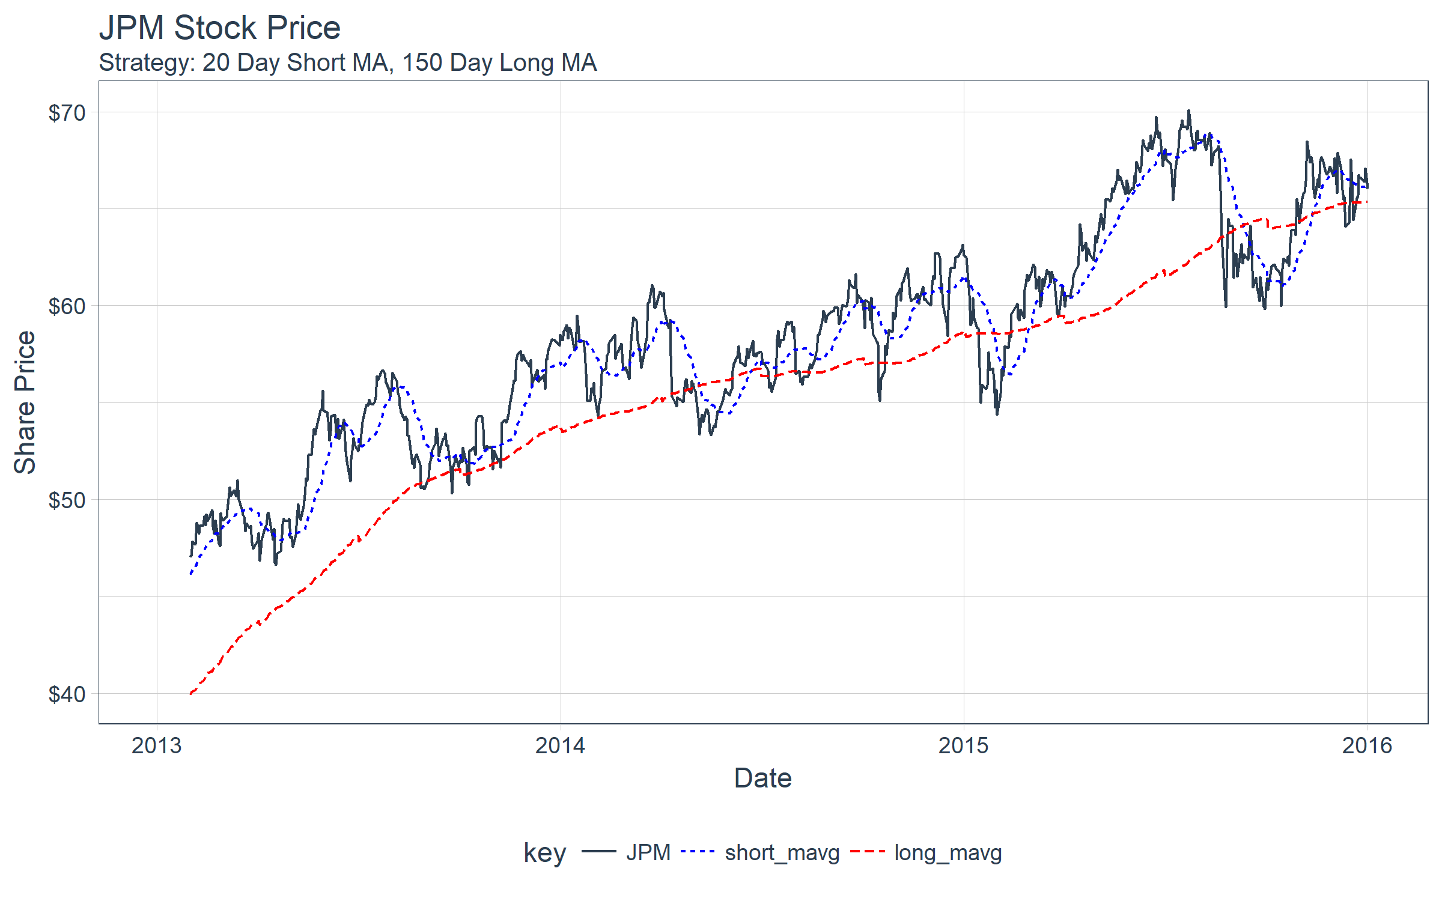
Task: Click the 'long_mavg' legend label
Action: [948, 853]
